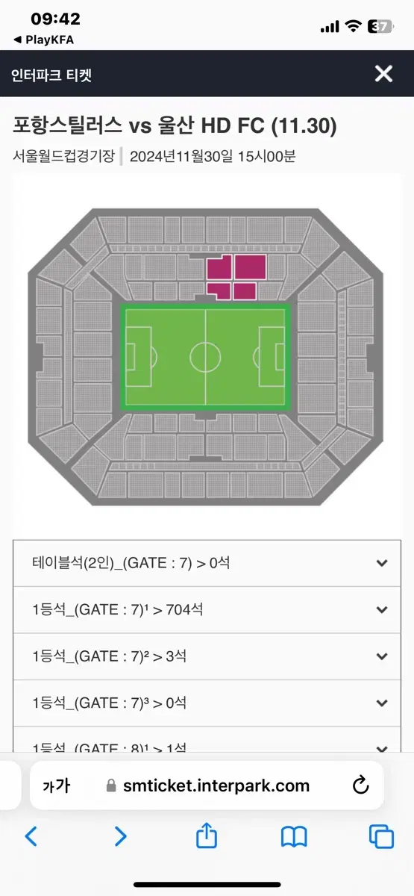Open text size 가가 menu

click(57, 785)
